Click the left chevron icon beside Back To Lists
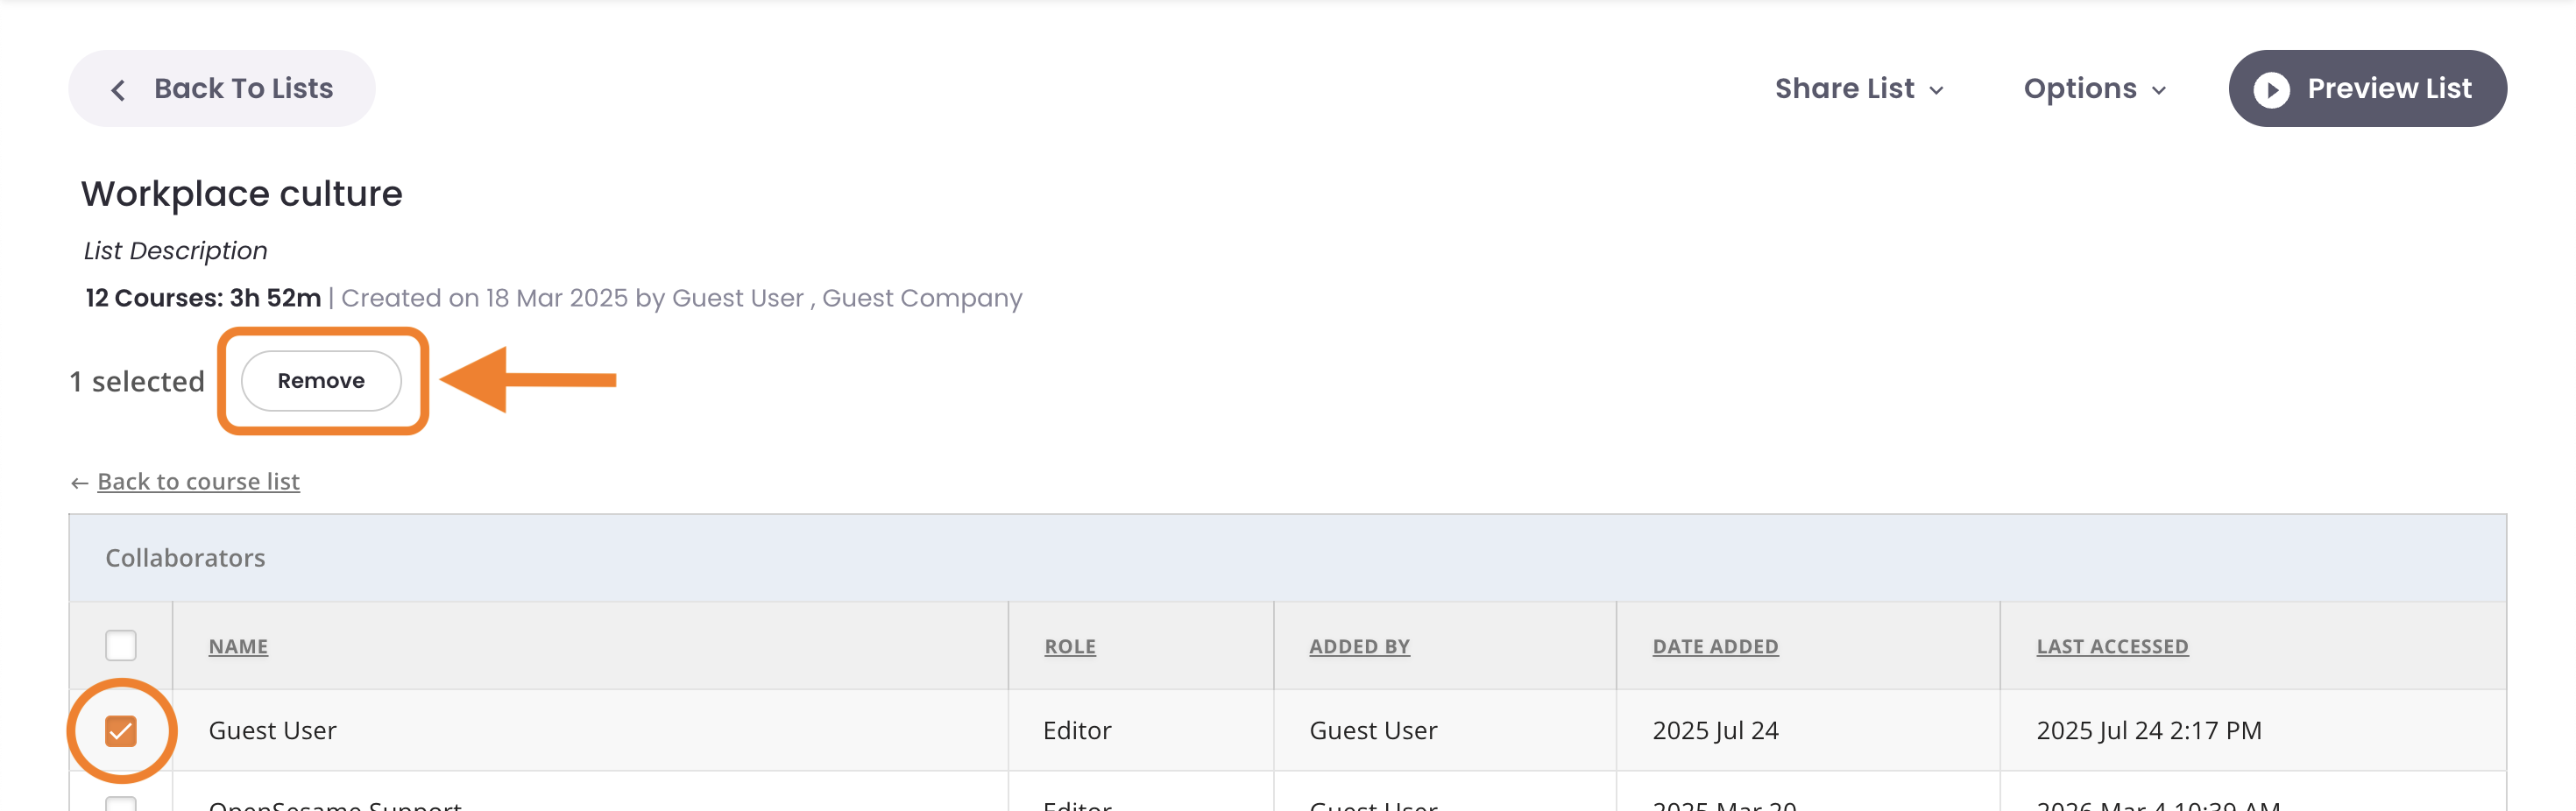Image resolution: width=2576 pixels, height=811 pixels. pyautogui.click(x=118, y=90)
